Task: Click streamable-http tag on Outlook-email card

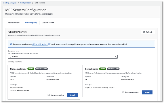Action: [113, 69]
